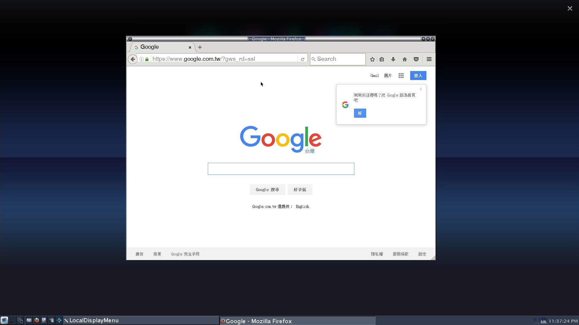The width and height of the screenshot is (579, 325).
Task: Click the address bar URL field
Action: tap(225, 59)
